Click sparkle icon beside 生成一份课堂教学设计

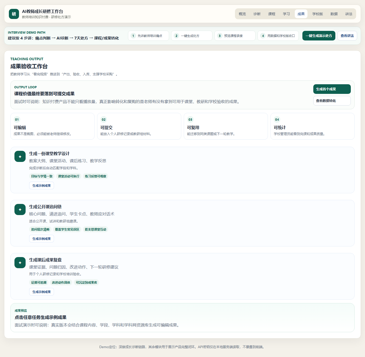(x=20, y=156)
